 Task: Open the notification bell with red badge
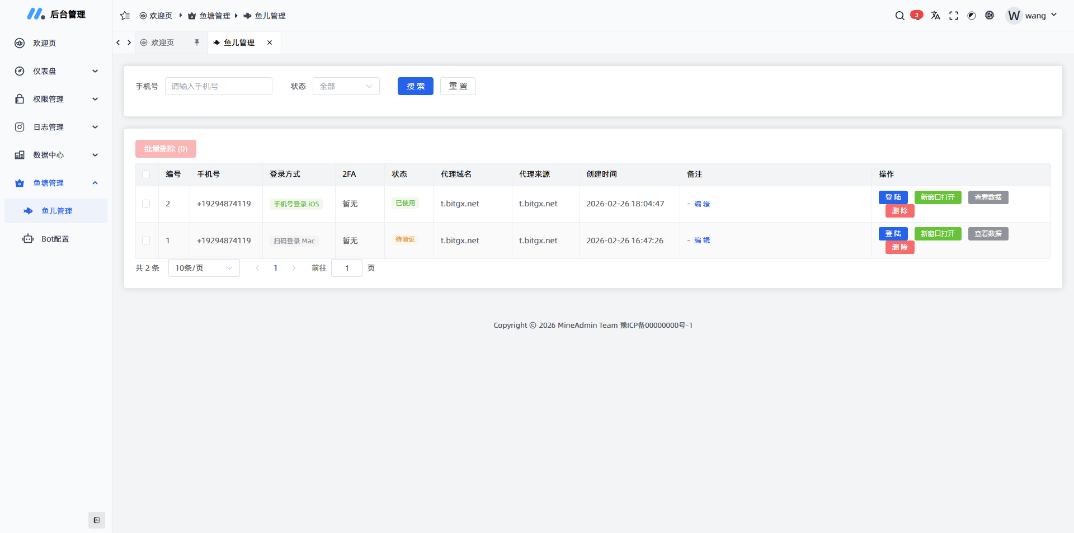916,15
